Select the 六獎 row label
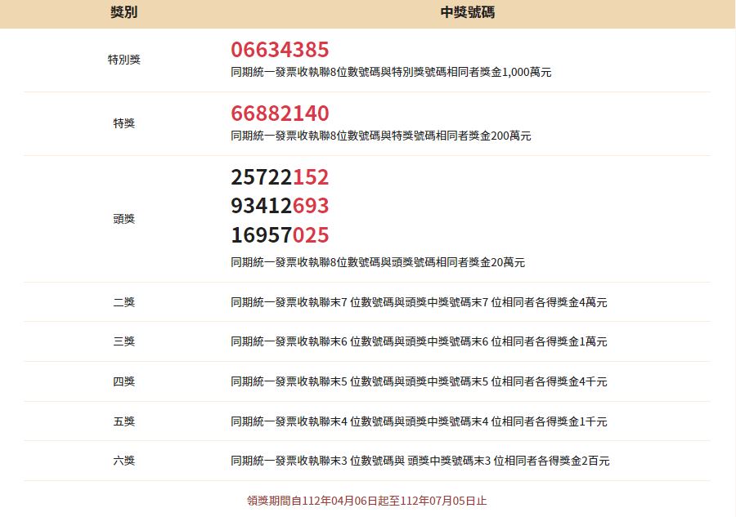Viewport: 736px width, 517px height. 124,461
